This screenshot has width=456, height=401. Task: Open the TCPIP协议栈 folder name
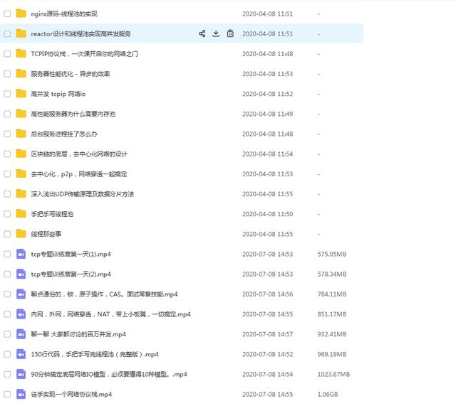(x=84, y=54)
